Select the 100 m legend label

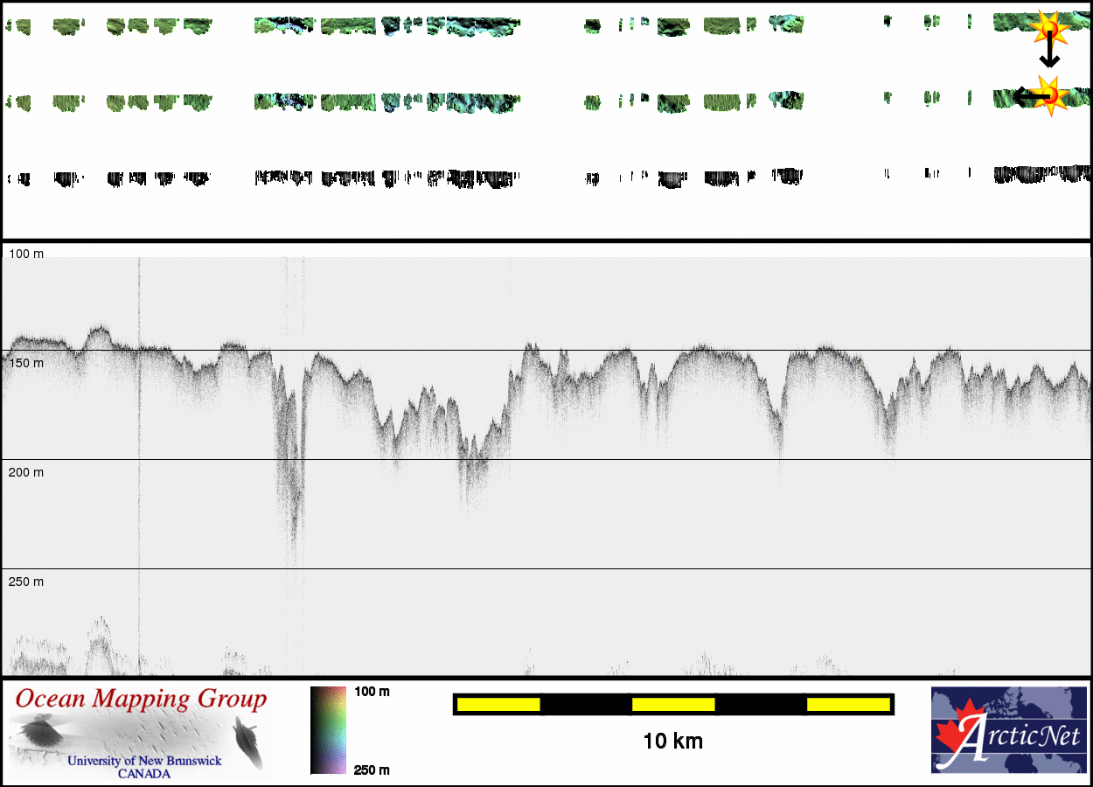tap(372, 692)
